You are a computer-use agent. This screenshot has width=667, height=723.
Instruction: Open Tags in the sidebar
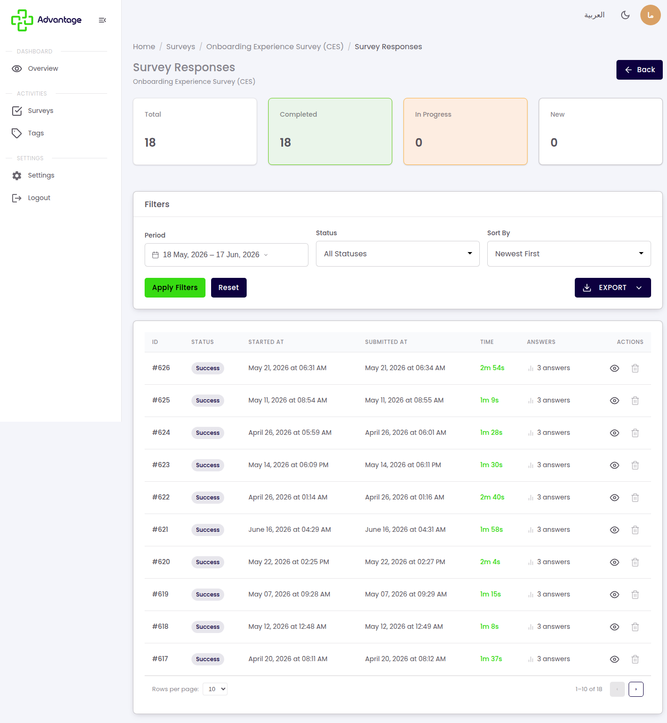point(36,133)
